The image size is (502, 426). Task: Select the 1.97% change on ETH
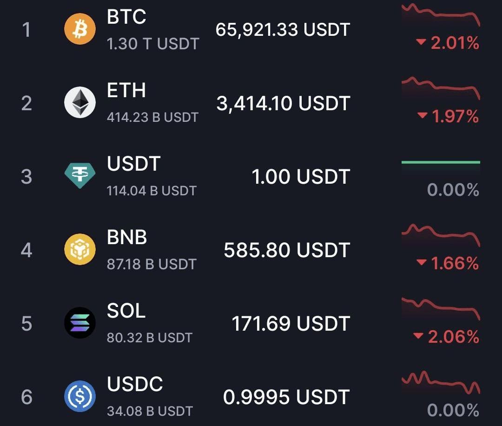pos(455,116)
